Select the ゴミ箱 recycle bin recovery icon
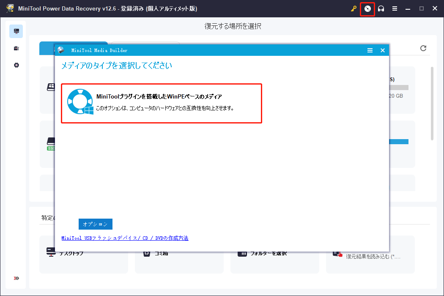Screen dimensions: 444x296 [146, 252]
